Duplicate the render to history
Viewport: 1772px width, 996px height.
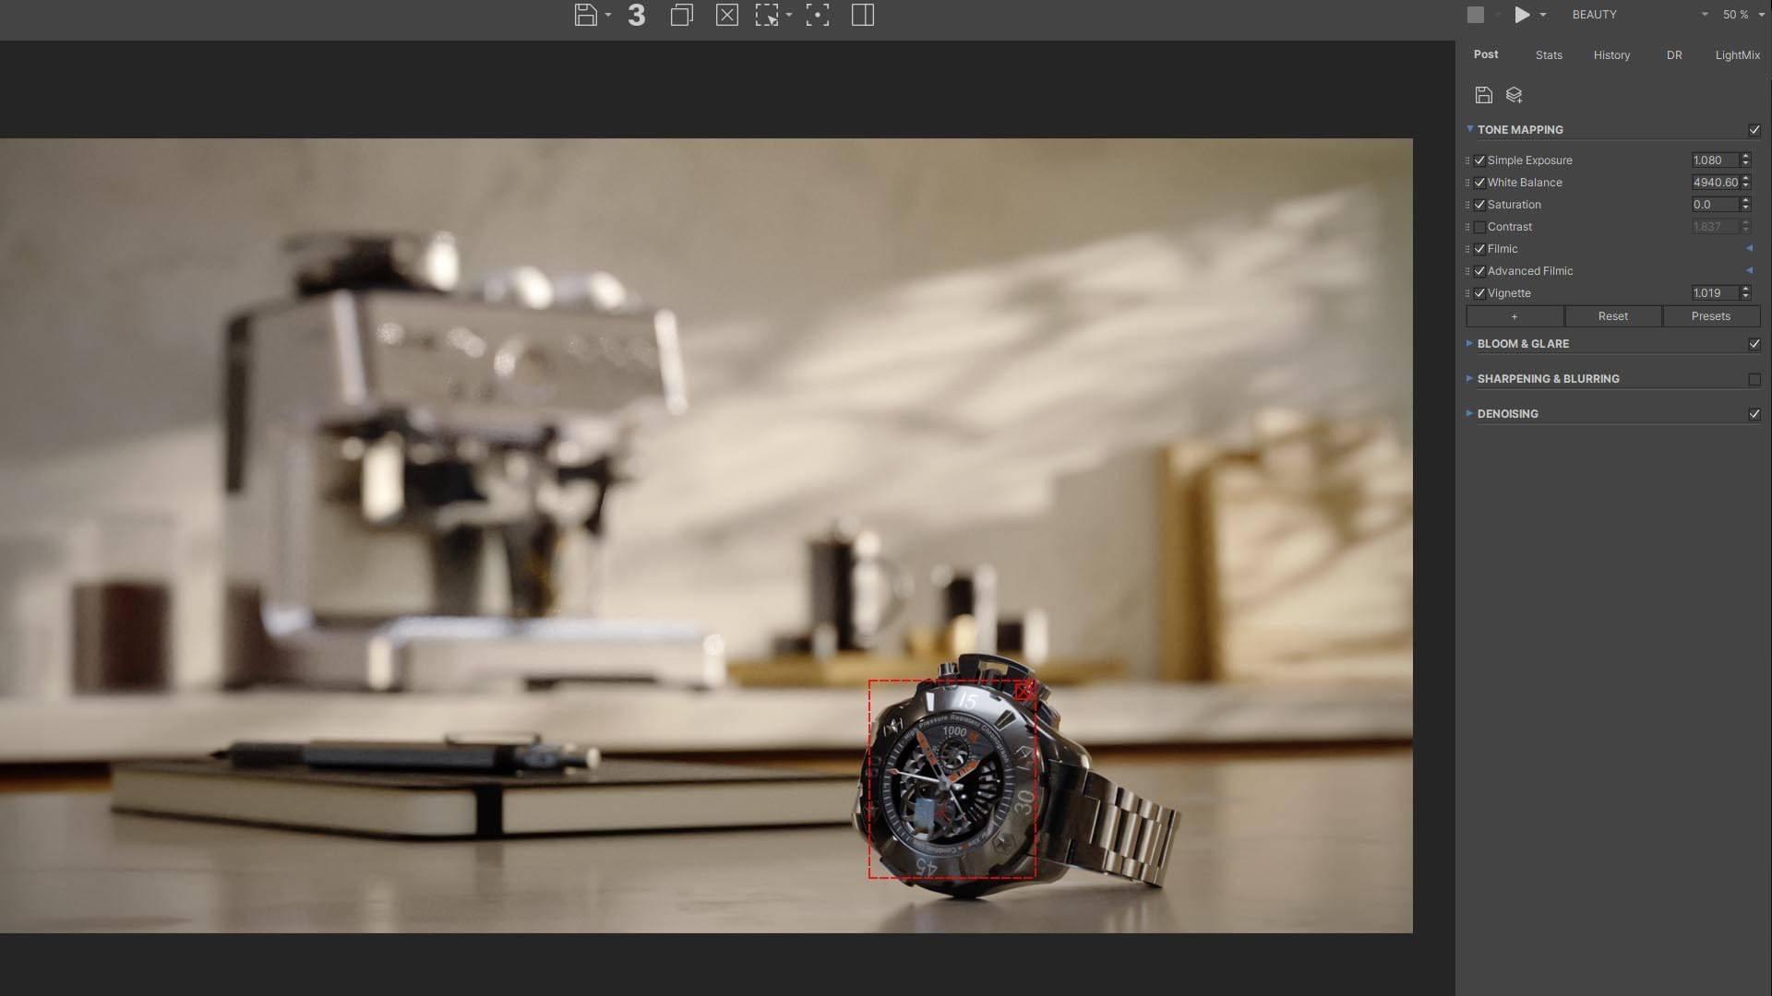682,15
